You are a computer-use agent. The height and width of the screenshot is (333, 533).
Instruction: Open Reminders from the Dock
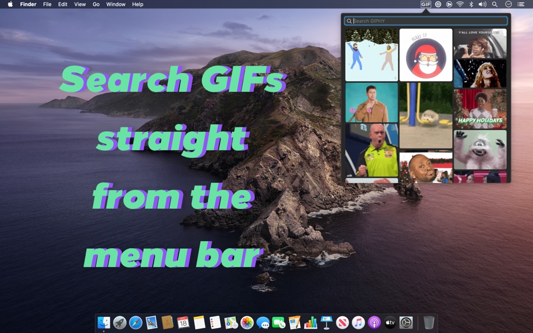215,322
